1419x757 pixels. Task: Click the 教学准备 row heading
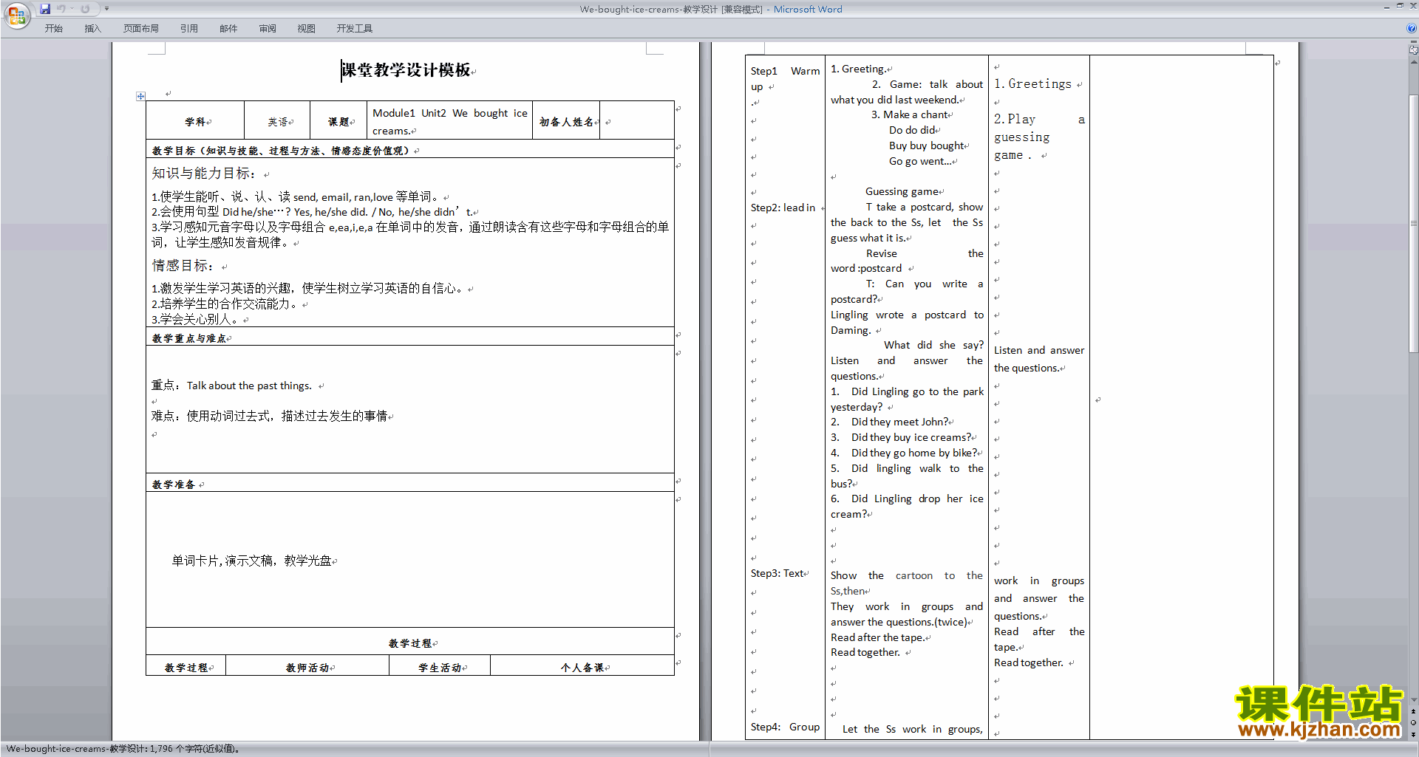(x=174, y=484)
